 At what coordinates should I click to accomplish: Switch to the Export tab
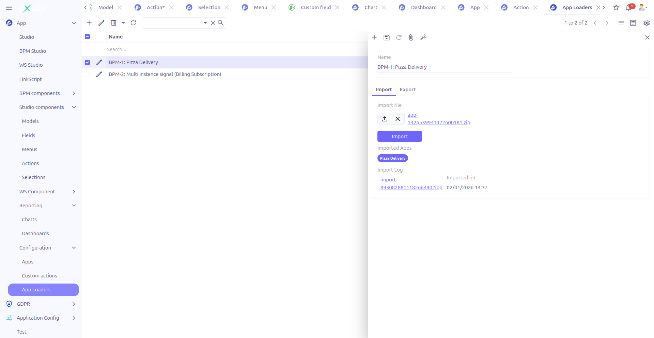click(x=407, y=90)
